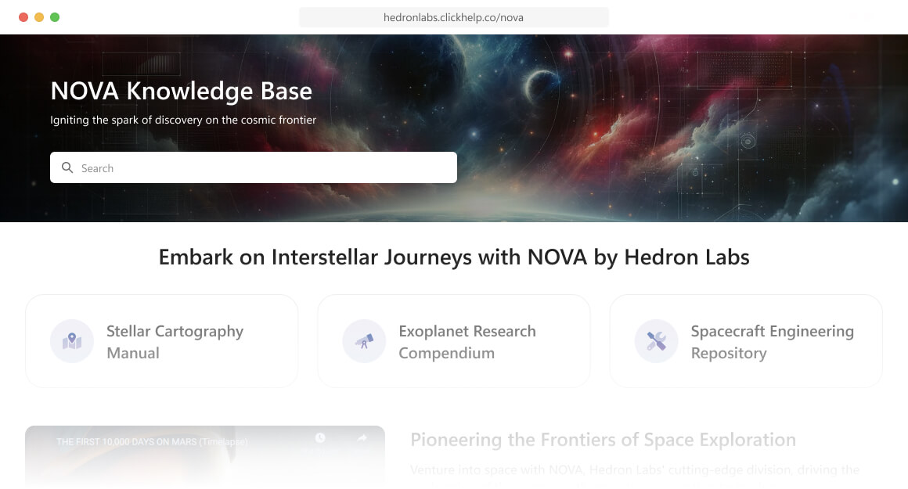This screenshot has height=489, width=908.
Task: Click the Watch Later clock icon on the video
Action: click(x=319, y=439)
